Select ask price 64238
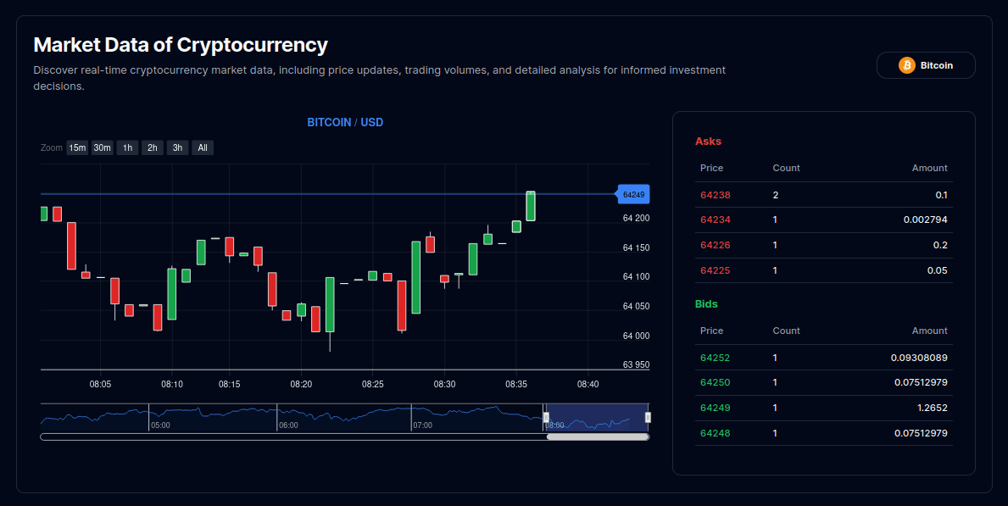The image size is (1008, 506). point(715,195)
